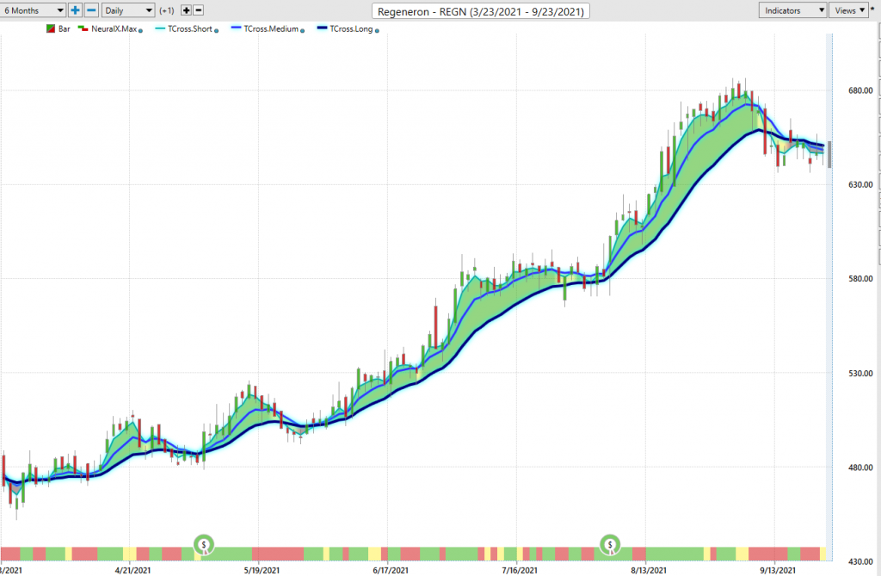
Task: Click the black plus button beside (+1)
Action: click(x=186, y=10)
